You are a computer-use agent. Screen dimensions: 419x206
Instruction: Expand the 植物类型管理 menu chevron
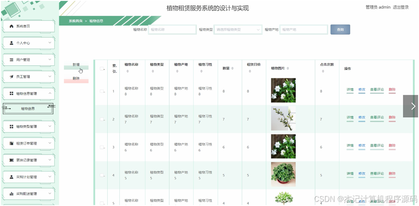coord(50,126)
